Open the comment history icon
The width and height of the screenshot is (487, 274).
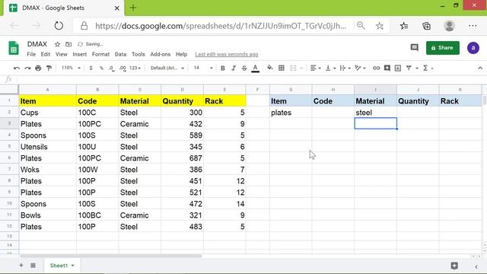point(414,47)
